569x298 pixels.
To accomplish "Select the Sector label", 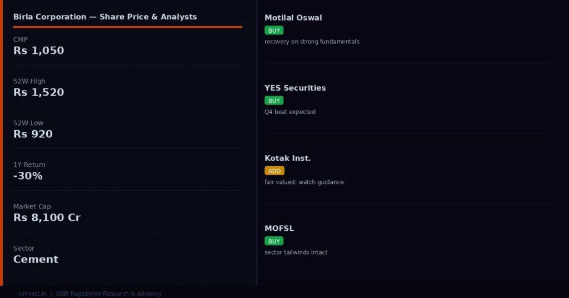I will coord(24,248).
